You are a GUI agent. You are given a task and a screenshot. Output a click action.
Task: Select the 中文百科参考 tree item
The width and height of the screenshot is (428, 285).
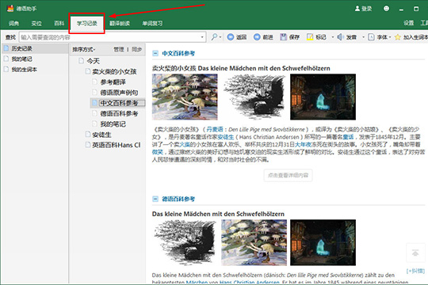[119, 103]
